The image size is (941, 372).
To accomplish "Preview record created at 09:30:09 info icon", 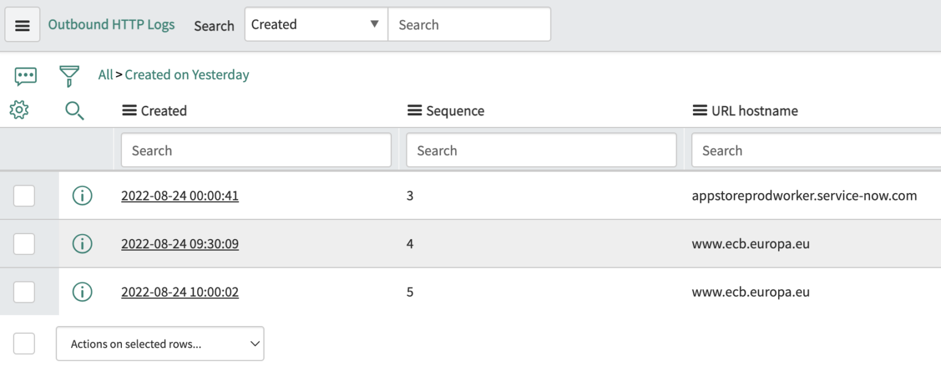I will 82,244.
